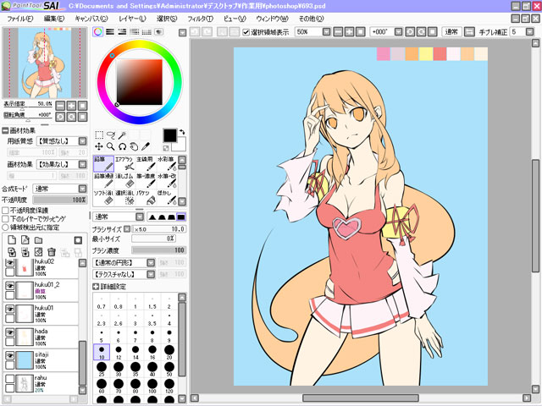Screen dimensions: 542x406
Task: Choose the エアブラシ airbrush tool
Action: tap(124, 163)
